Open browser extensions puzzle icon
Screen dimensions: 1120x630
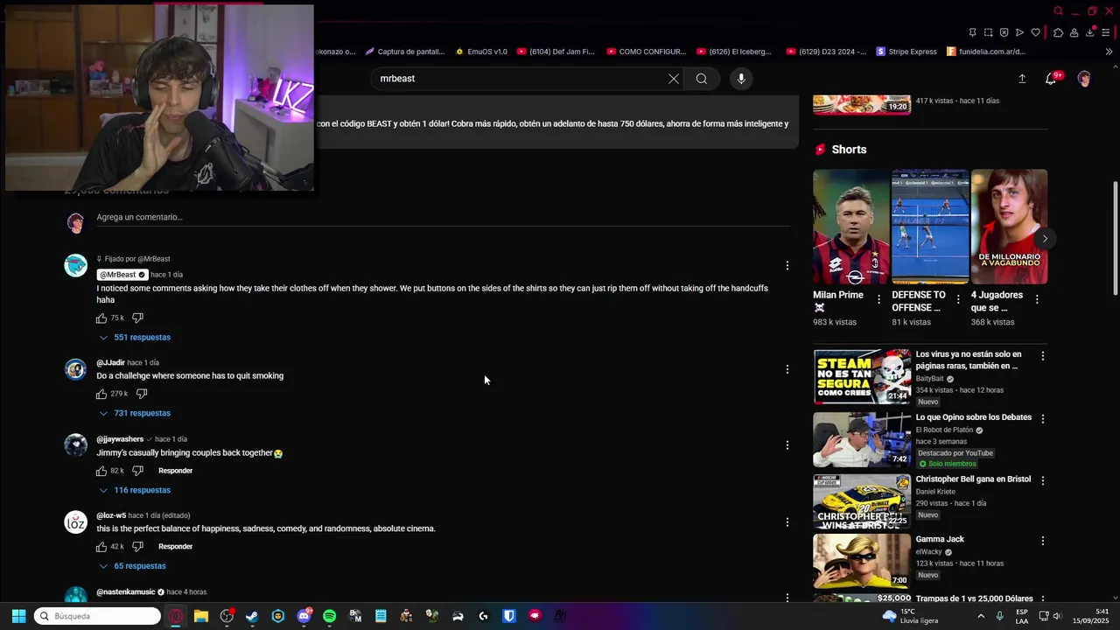point(1058,32)
